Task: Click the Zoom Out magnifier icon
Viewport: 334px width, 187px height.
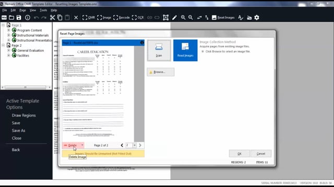Action: [190, 18]
